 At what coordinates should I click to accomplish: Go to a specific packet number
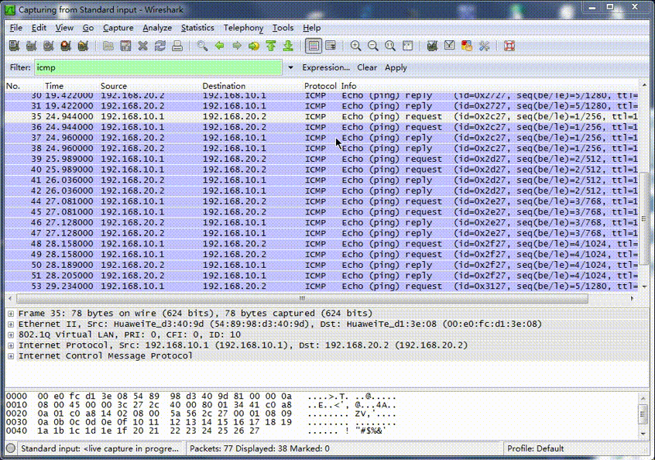point(254,46)
